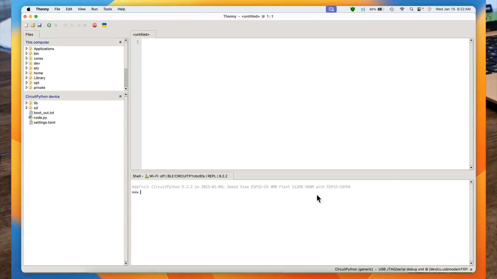Expand the bin folder
497x279 pixels.
pyautogui.click(x=26, y=53)
